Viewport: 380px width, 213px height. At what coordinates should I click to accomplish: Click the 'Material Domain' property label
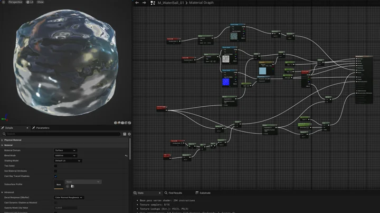click(x=12, y=150)
